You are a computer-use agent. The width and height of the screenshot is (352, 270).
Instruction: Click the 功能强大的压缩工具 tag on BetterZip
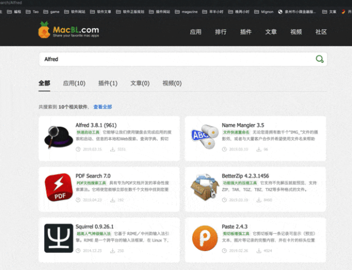[x=240, y=183]
